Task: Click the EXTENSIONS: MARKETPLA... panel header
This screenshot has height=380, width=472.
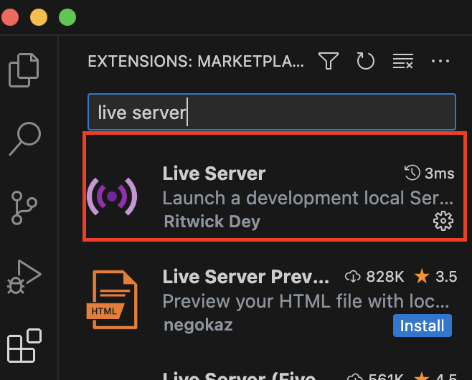Action: click(x=196, y=62)
